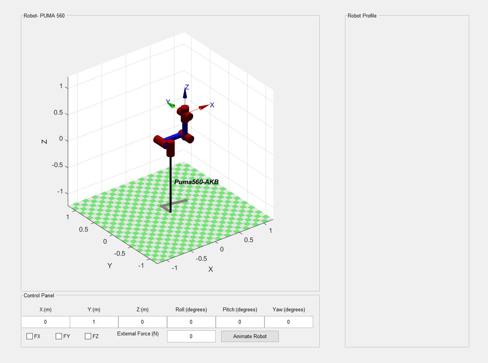
Task: Click the Yaw:(degrees) input field
Action: [289, 322]
